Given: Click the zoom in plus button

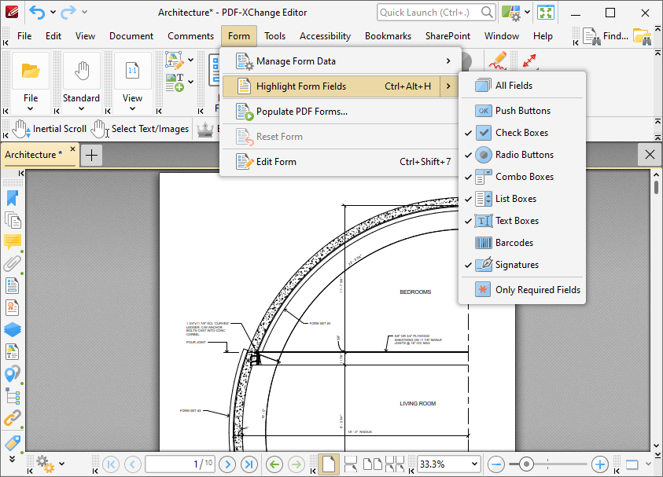Looking at the screenshot, I should pyautogui.click(x=599, y=464).
